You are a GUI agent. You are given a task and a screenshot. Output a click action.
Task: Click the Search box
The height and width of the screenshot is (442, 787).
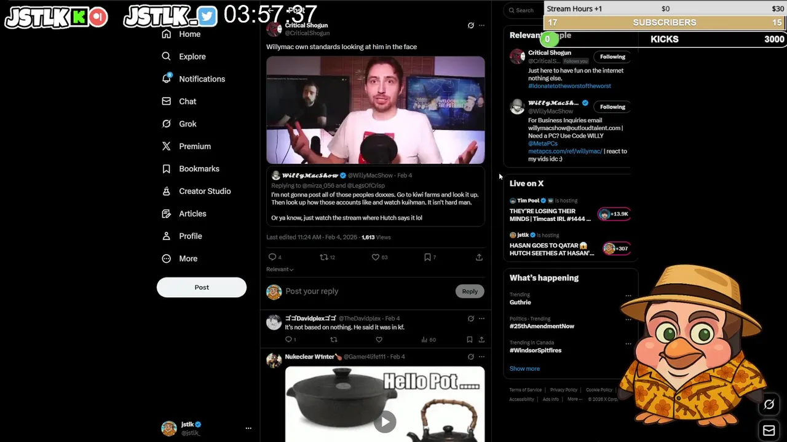coord(524,10)
